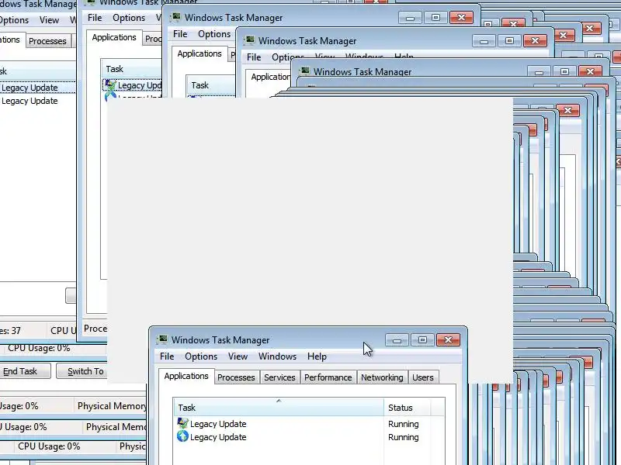Click title bar icon of the window showing only its title
This screenshot has width=621, height=465.
[x=304, y=71]
